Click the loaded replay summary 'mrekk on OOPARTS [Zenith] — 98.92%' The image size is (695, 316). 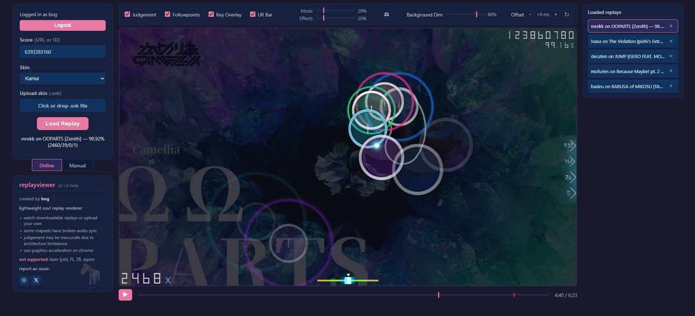(x=63, y=142)
